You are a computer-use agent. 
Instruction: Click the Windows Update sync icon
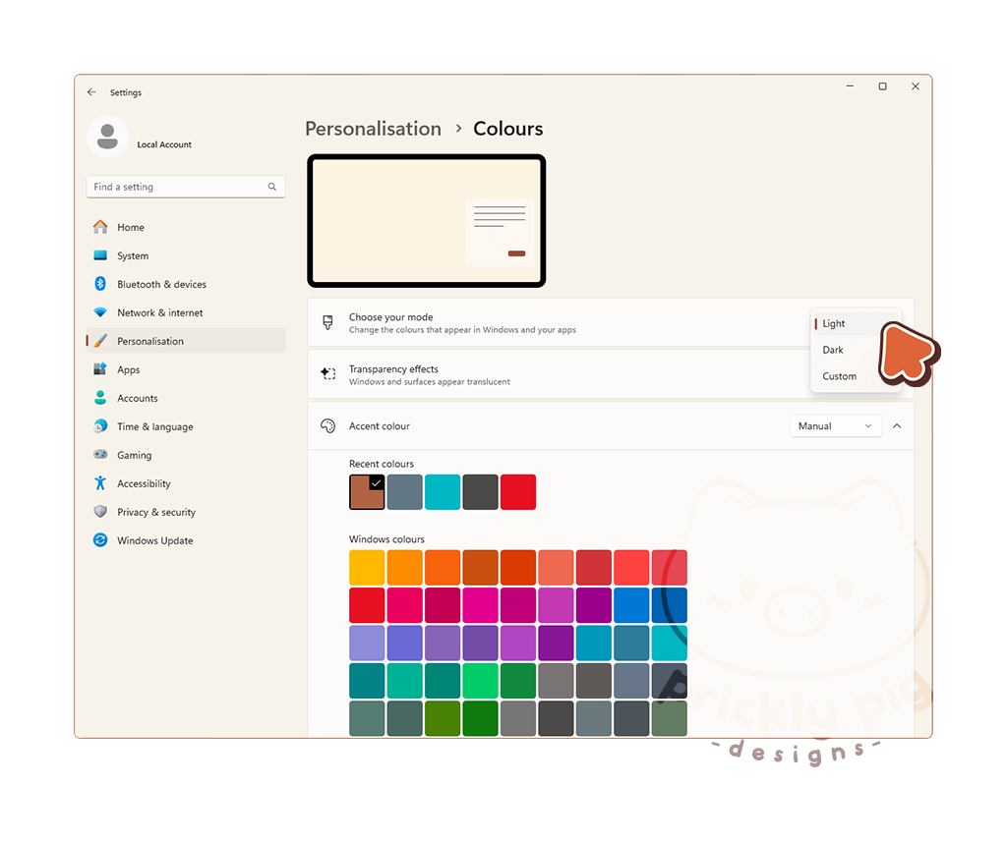point(100,540)
